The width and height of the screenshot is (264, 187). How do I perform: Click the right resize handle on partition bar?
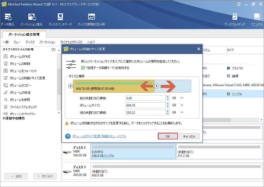[x=156, y=86]
